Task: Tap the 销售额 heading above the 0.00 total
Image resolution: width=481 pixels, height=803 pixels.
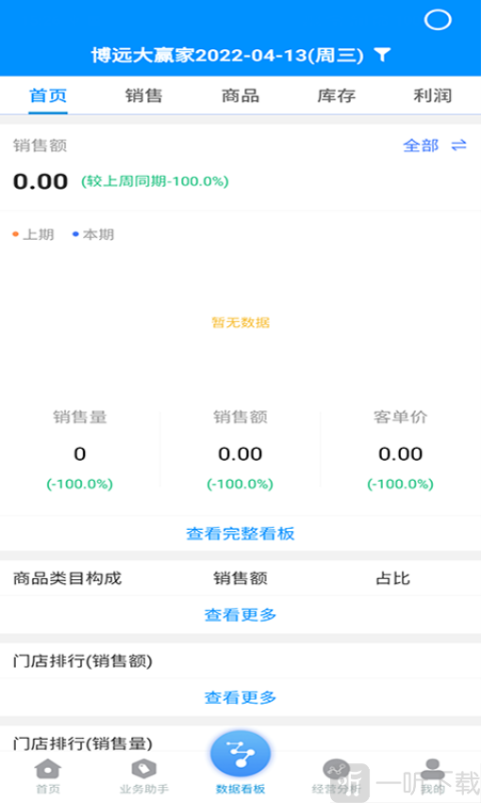Action: 40,145
